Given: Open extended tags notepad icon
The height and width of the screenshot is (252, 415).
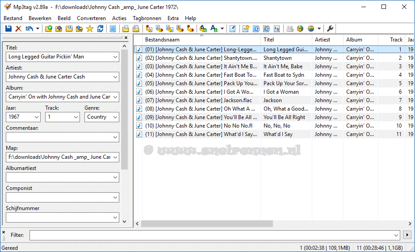Looking at the screenshot, I should click(233, 29).
